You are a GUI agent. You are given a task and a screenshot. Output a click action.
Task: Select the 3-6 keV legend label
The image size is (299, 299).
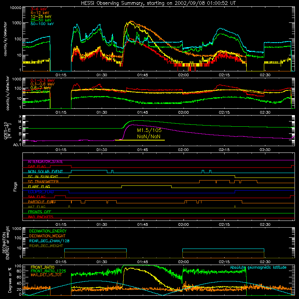pyautogui.click(x=39, y=9)
